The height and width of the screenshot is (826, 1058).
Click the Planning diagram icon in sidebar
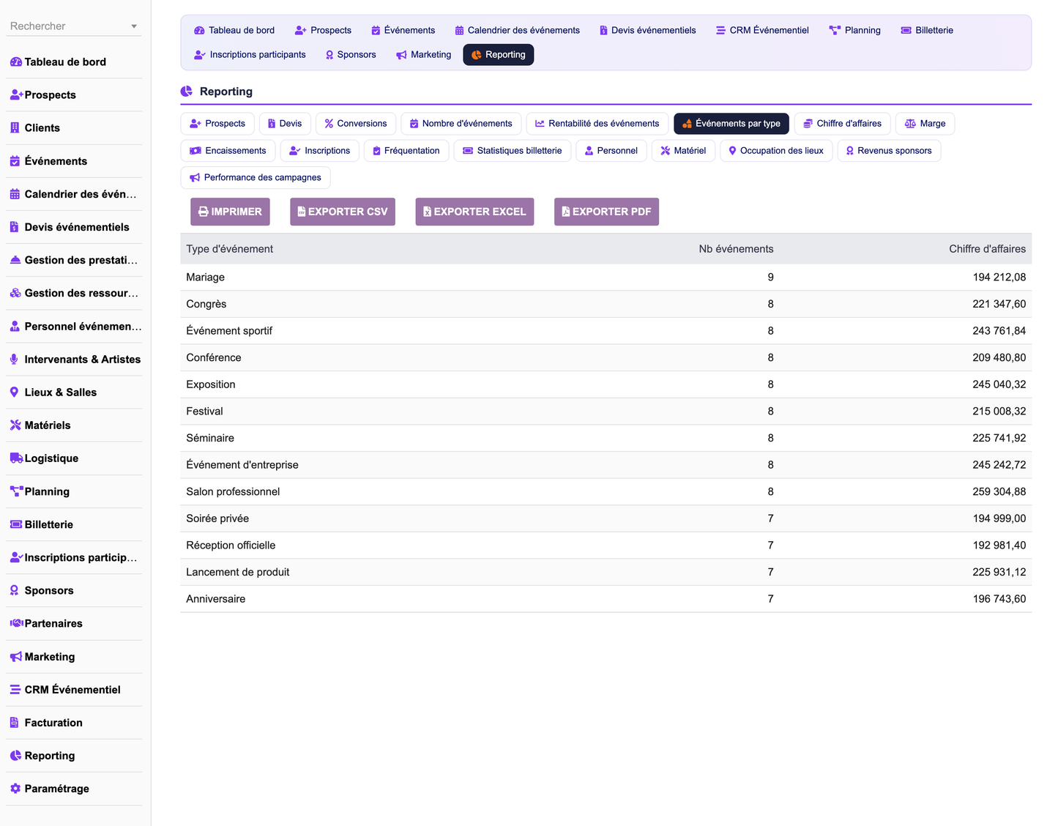16,491
